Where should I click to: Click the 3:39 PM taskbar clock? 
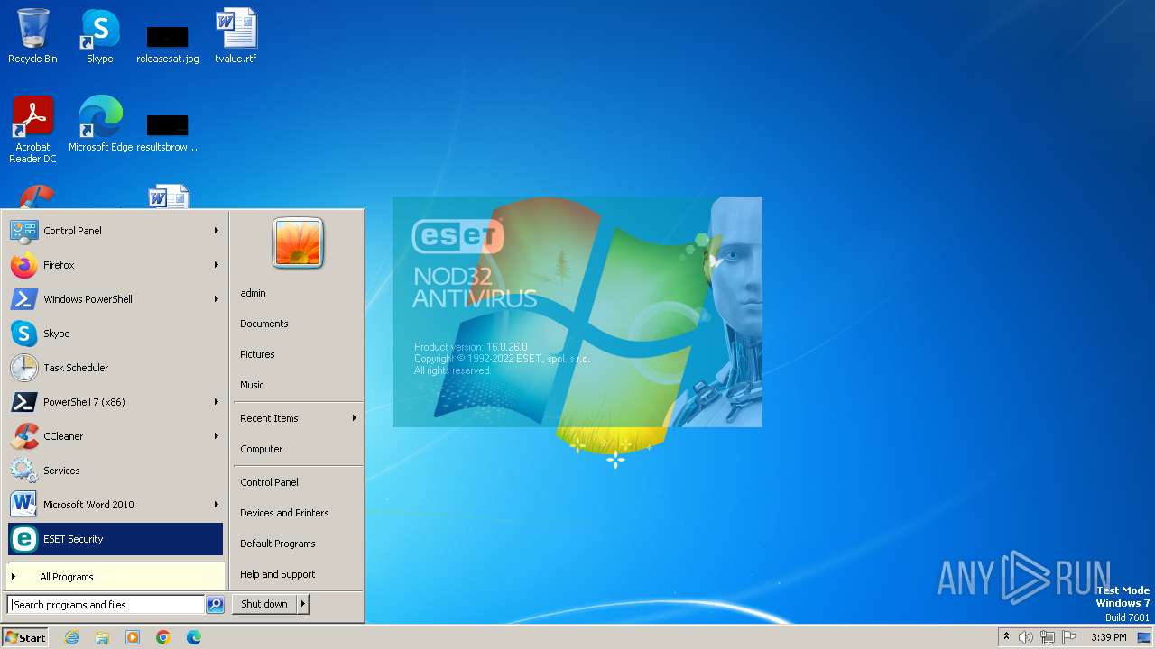(x=1108, y=637)
